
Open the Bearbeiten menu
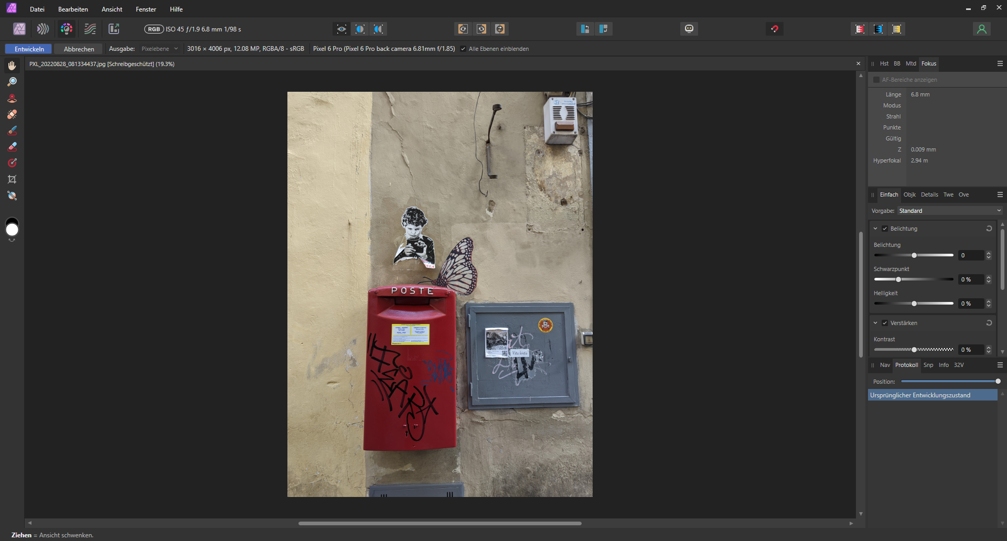(73, 9)
